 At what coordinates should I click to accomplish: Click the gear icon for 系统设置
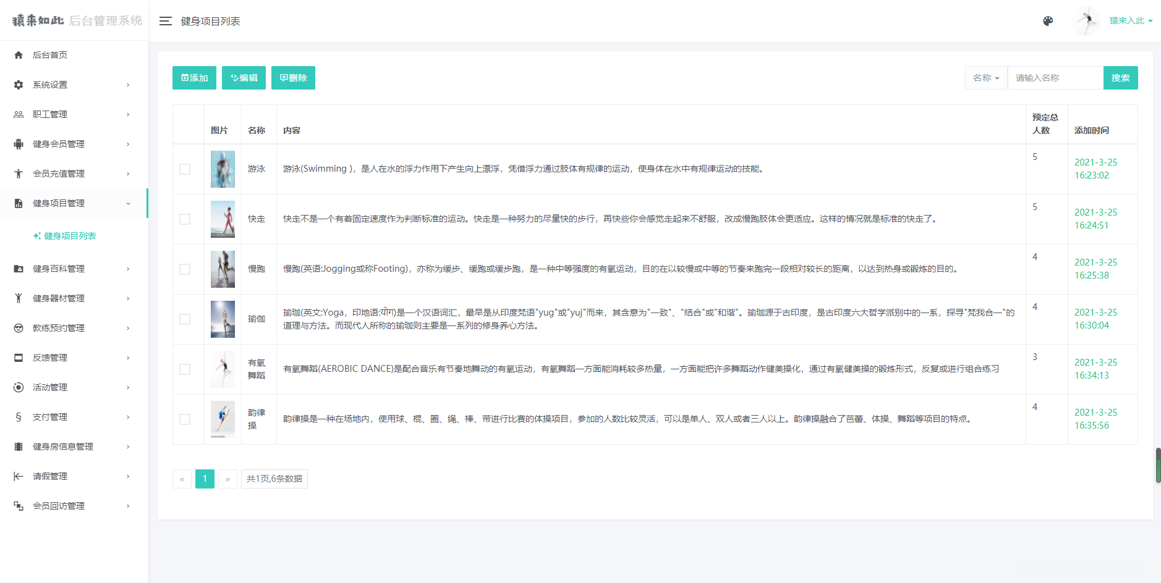click(x=19, y=85)
